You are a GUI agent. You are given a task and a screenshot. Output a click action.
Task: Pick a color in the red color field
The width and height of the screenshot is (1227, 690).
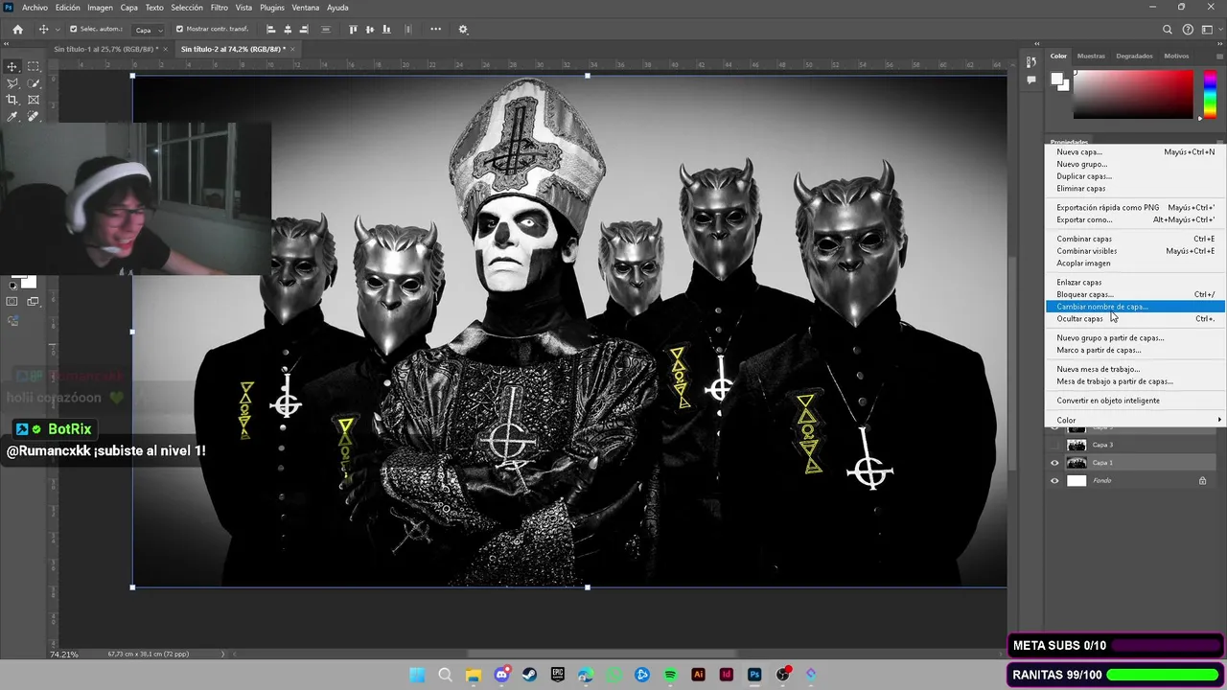click(x=1133, y=94)
